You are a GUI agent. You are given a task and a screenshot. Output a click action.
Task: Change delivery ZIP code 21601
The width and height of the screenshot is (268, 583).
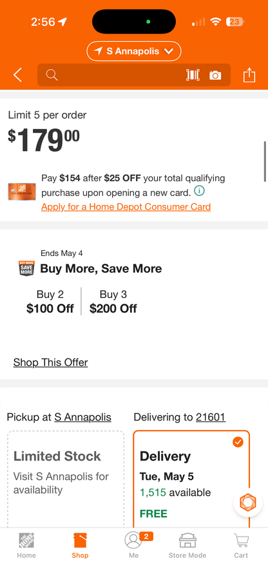tap(211, 417)
